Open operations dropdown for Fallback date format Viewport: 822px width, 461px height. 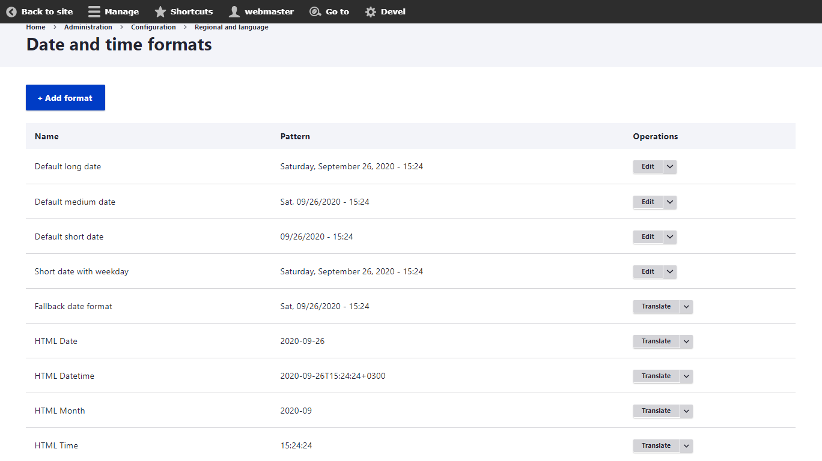tap(686, 307)
